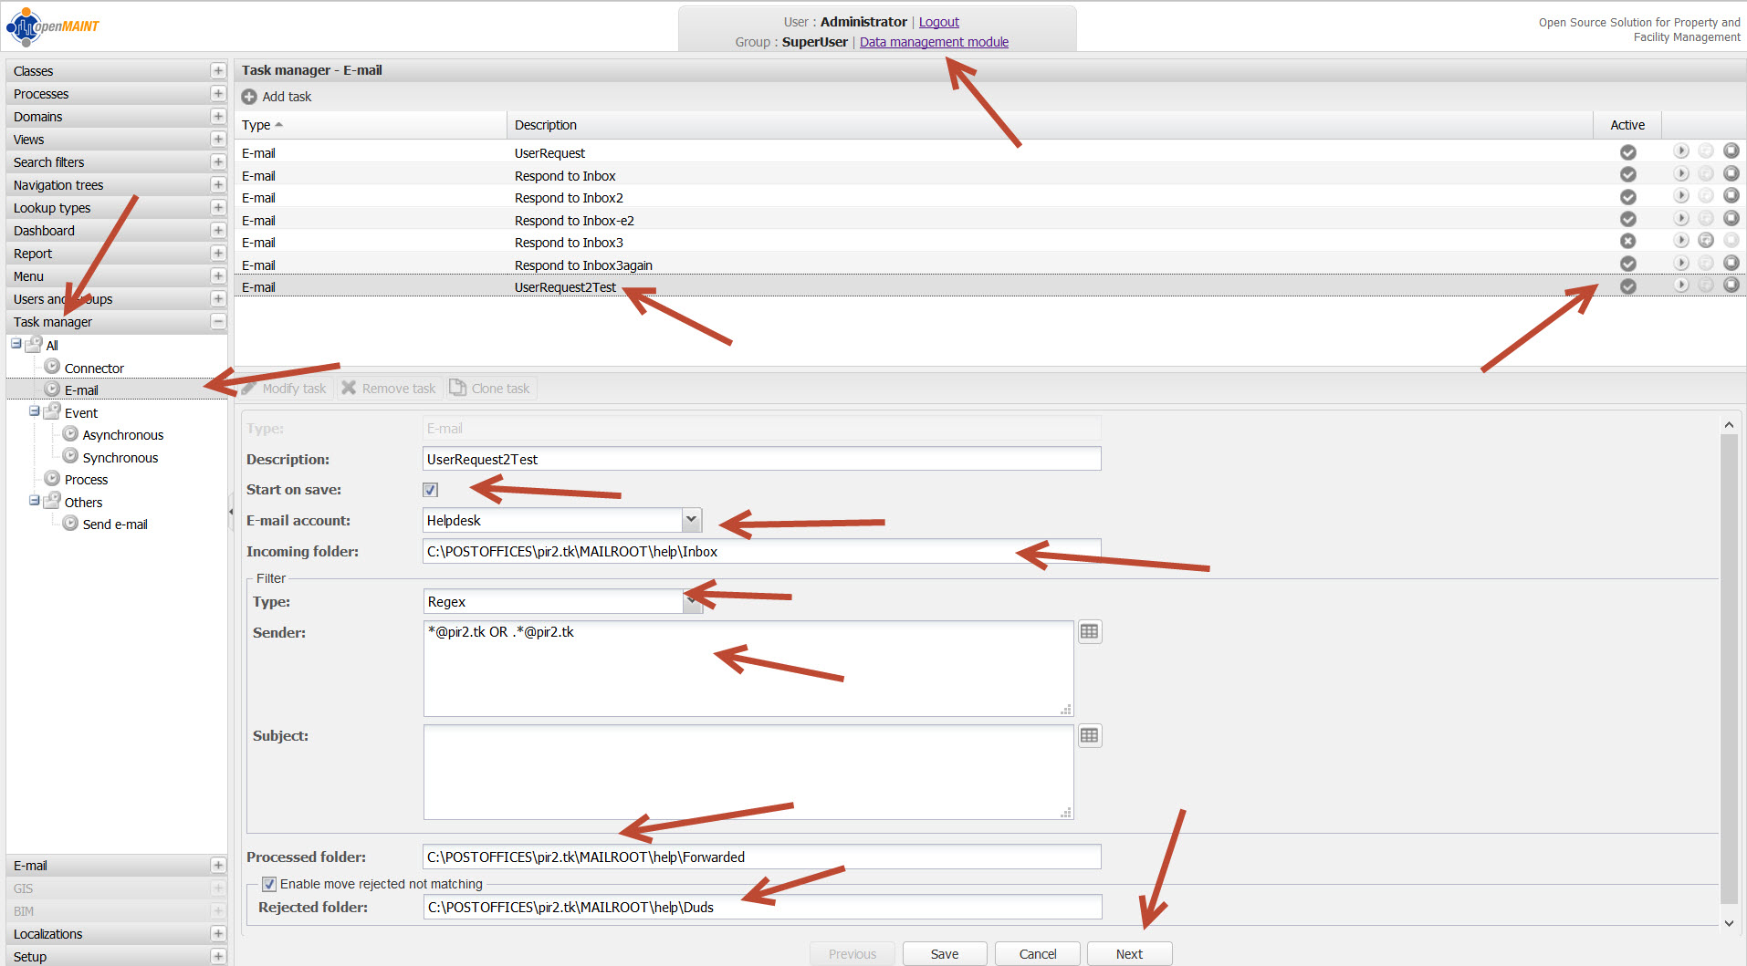The height and width of the screenshot is (966, 1747).
Task: Click the single-run icon for Respond to Inbox3
Action: click(x=1705, y=241)
